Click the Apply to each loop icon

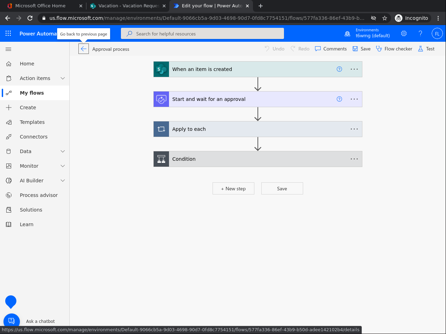coord(161,129)
